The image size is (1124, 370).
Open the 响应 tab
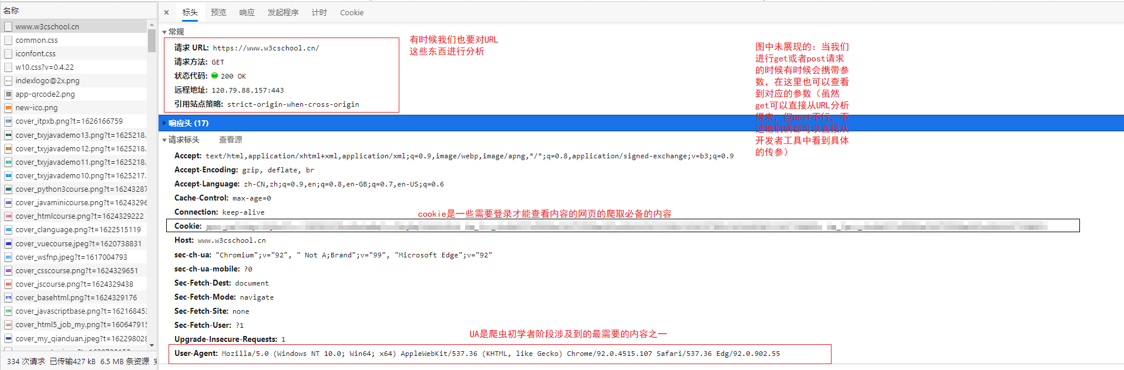coord(247,12)
